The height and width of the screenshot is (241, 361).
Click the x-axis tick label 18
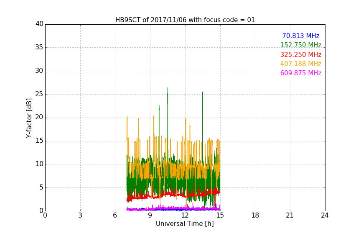pos(255,215)
